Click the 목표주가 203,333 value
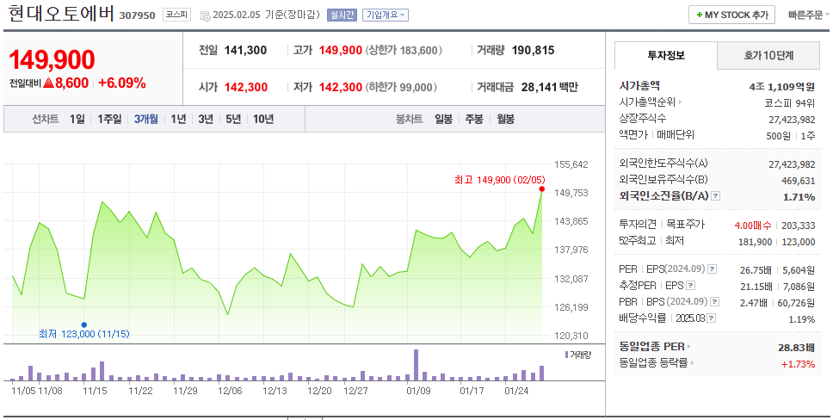 tap(798, 225)
